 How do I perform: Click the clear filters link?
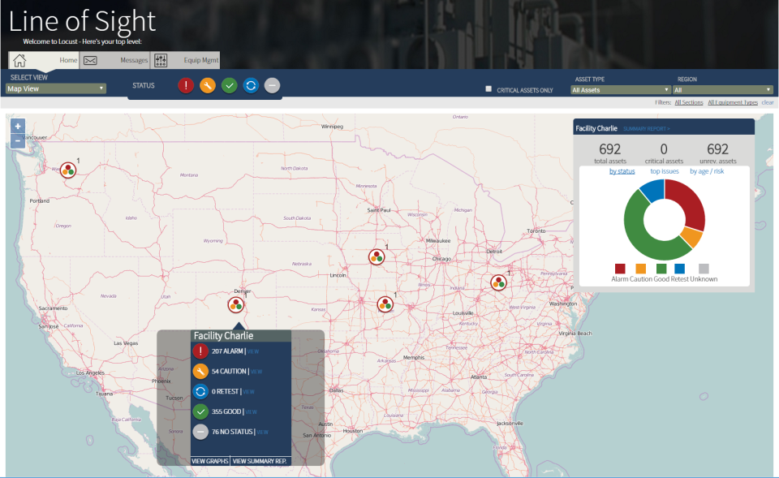pyautogui.click(x=768, y=102)
